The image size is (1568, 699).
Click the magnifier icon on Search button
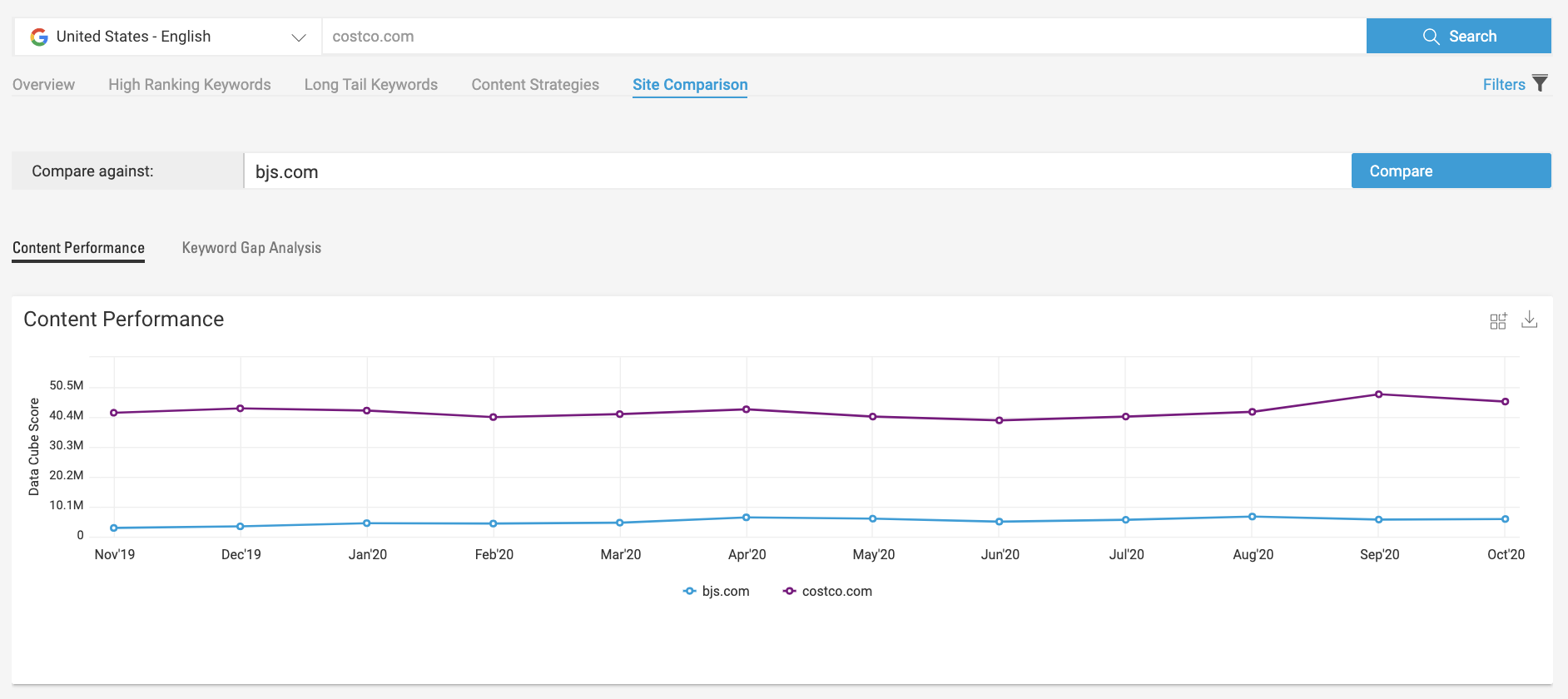1432,37
